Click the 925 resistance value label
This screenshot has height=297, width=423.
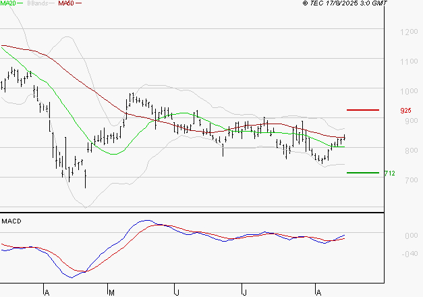point(405,110)
